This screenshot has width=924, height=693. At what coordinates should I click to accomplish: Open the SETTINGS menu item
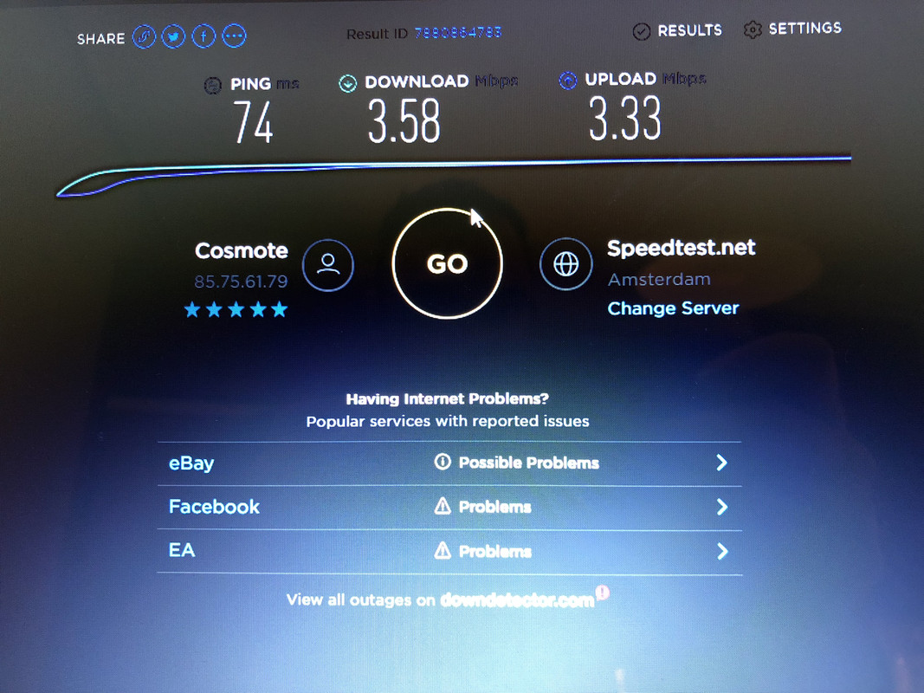point(805,29)
